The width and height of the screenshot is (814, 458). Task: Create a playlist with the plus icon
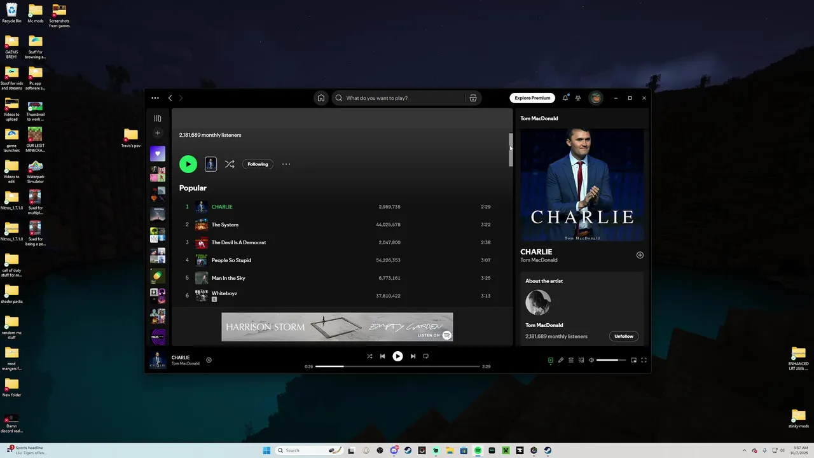158,133
